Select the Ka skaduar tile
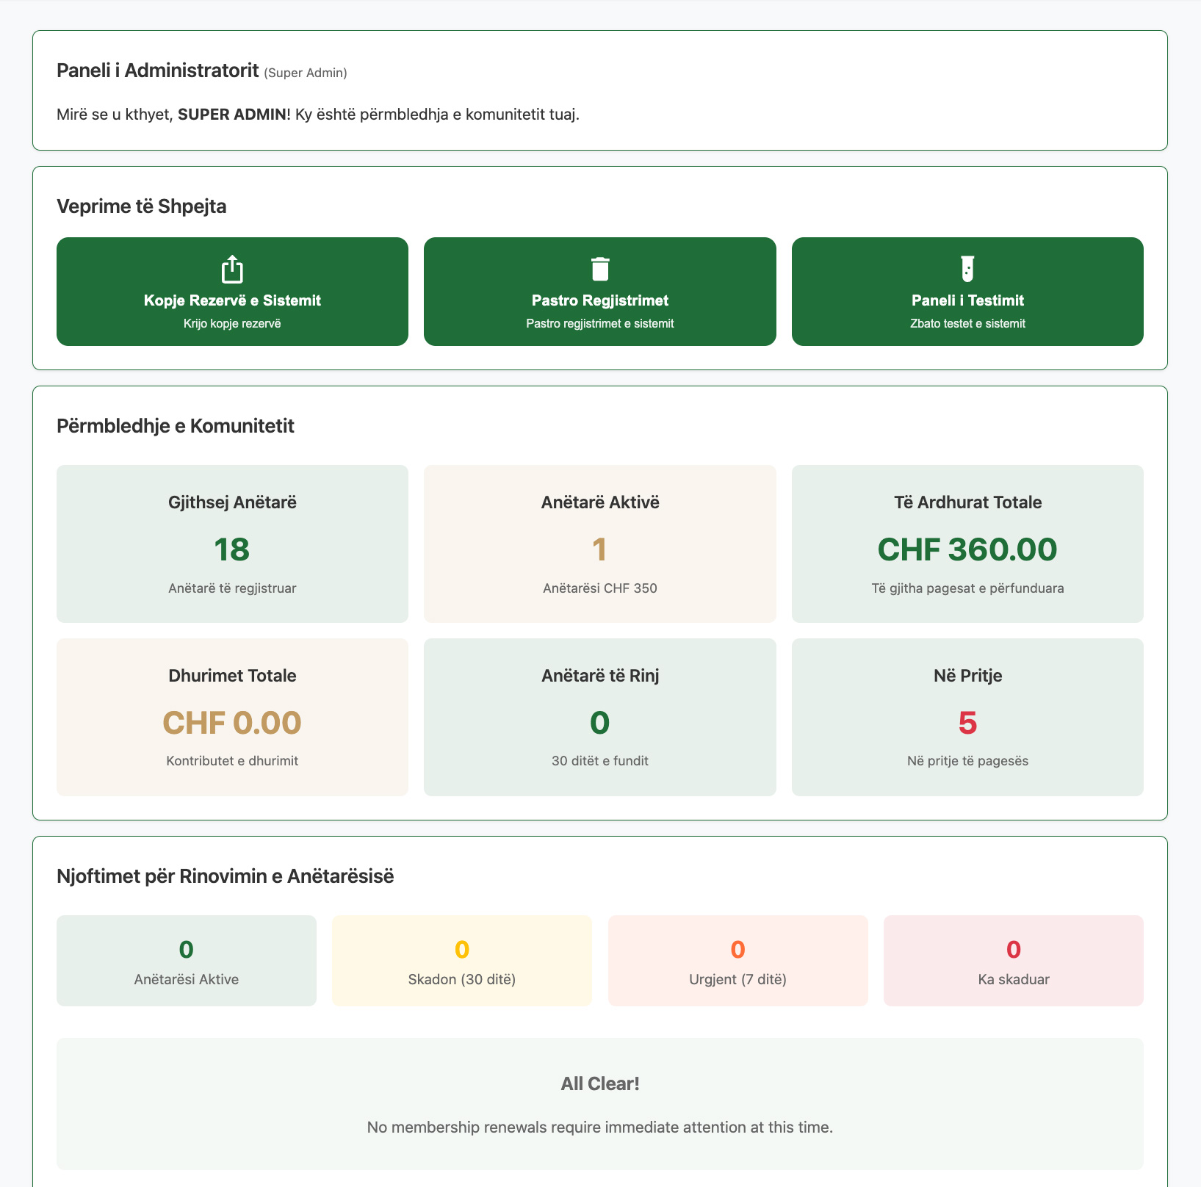This screenshot has height=1187, width=1201. click(x=1014, y=961)
